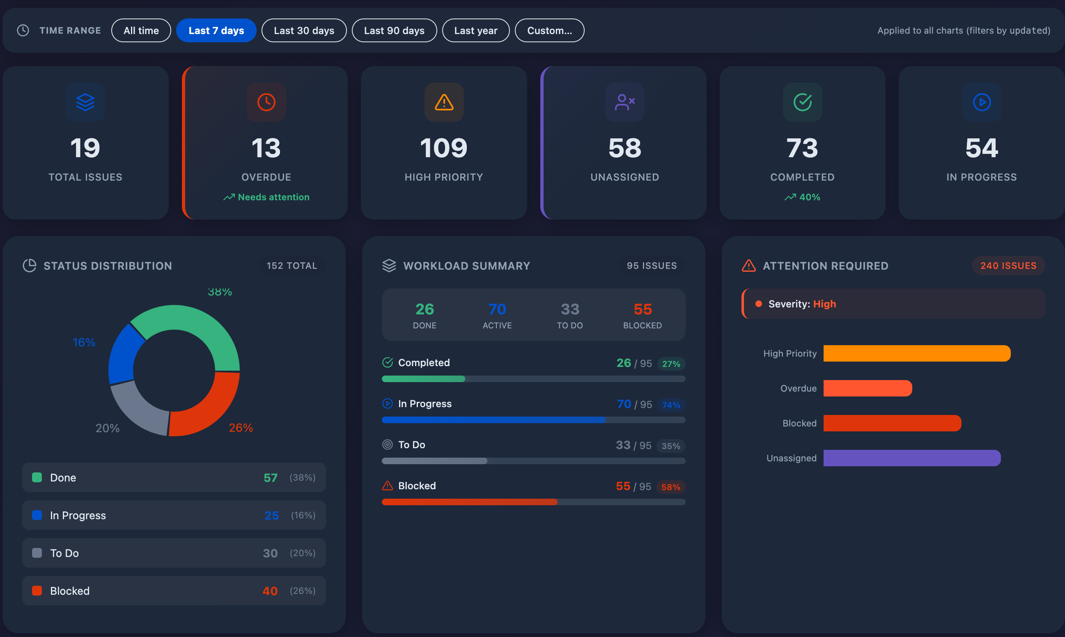Click the Workload Summary layers icon

389,266
